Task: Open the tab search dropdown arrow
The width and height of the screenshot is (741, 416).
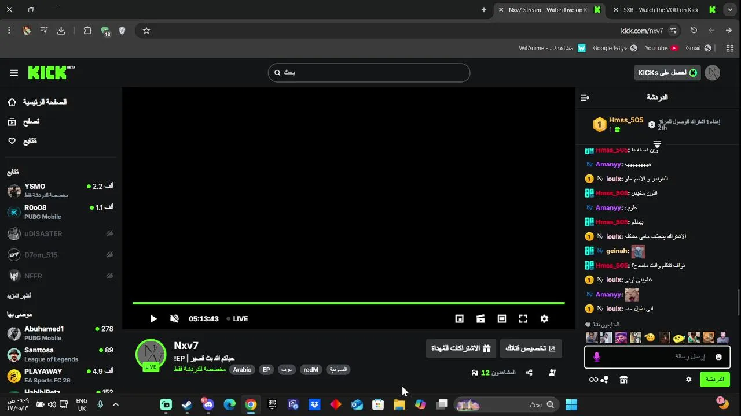Action: [x=730, y=10]
